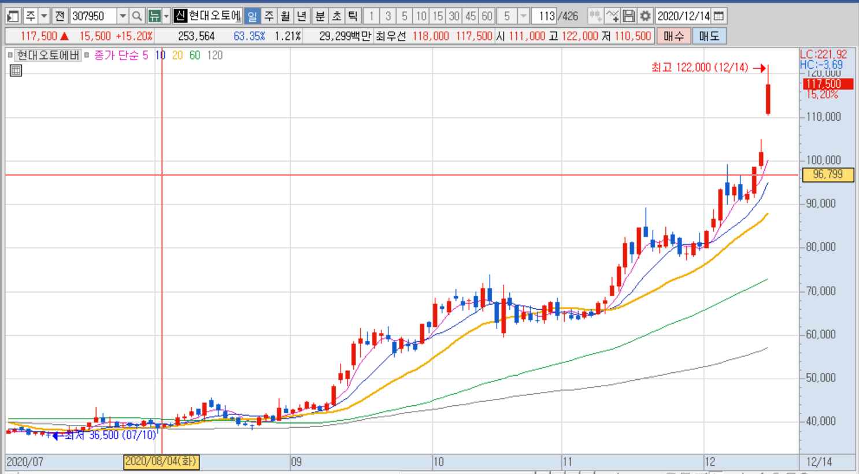The width and height of the screenshot is (859, 474).
Task: Expand the stock code history dropdown
Action: tap(123, 16)
